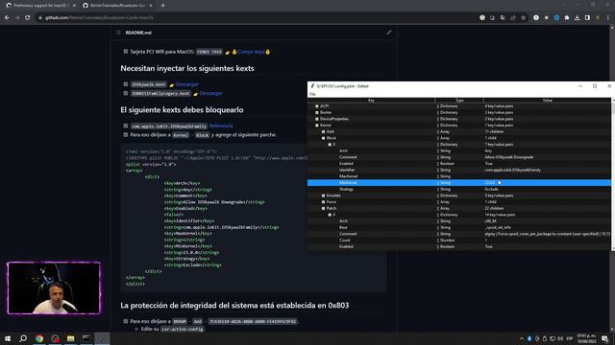The image size is (615, 345).
Task: Bookmark this page with star icon
Action: [x=523, y=17]
